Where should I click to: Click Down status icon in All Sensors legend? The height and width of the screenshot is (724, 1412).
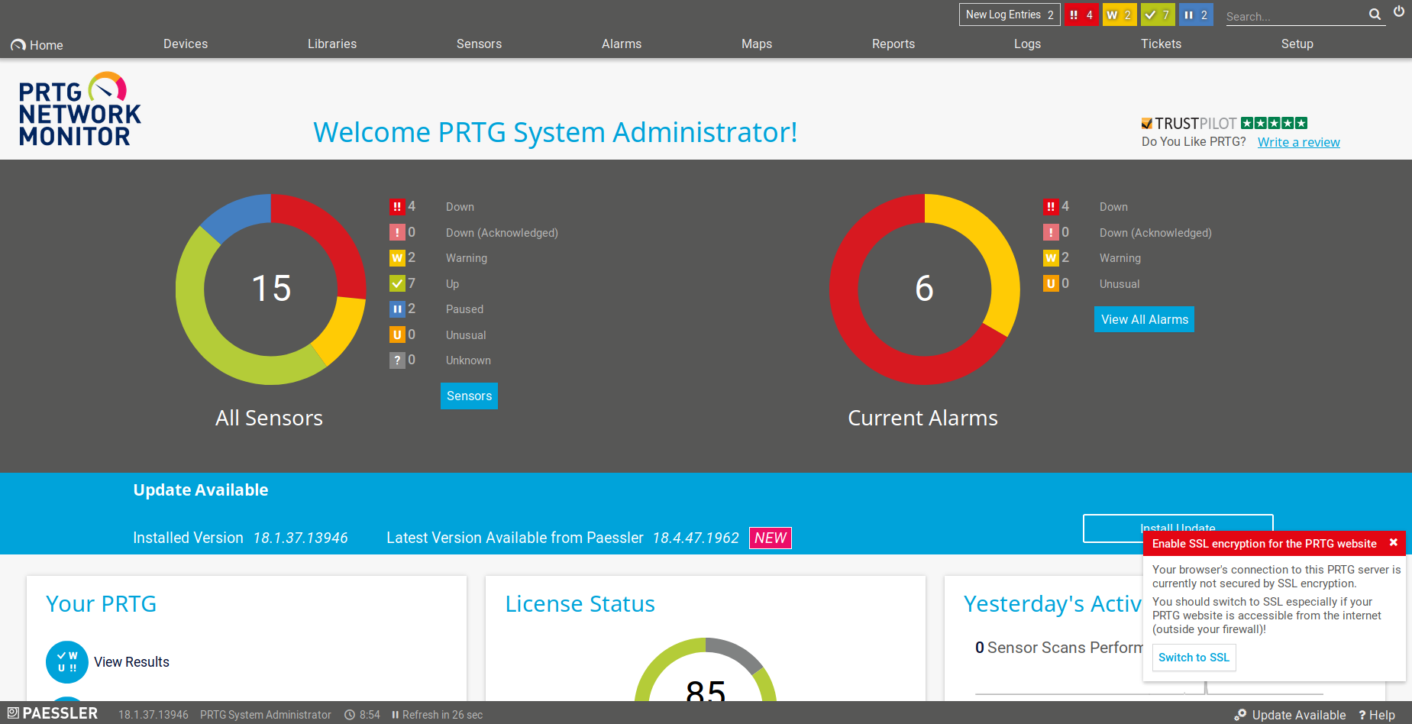[x=397, y=206]
